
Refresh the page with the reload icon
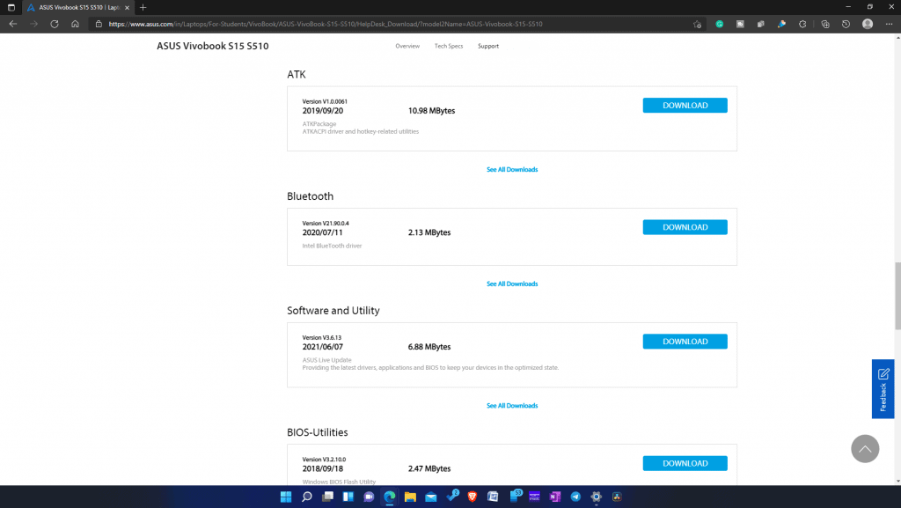tap(55, 24)
